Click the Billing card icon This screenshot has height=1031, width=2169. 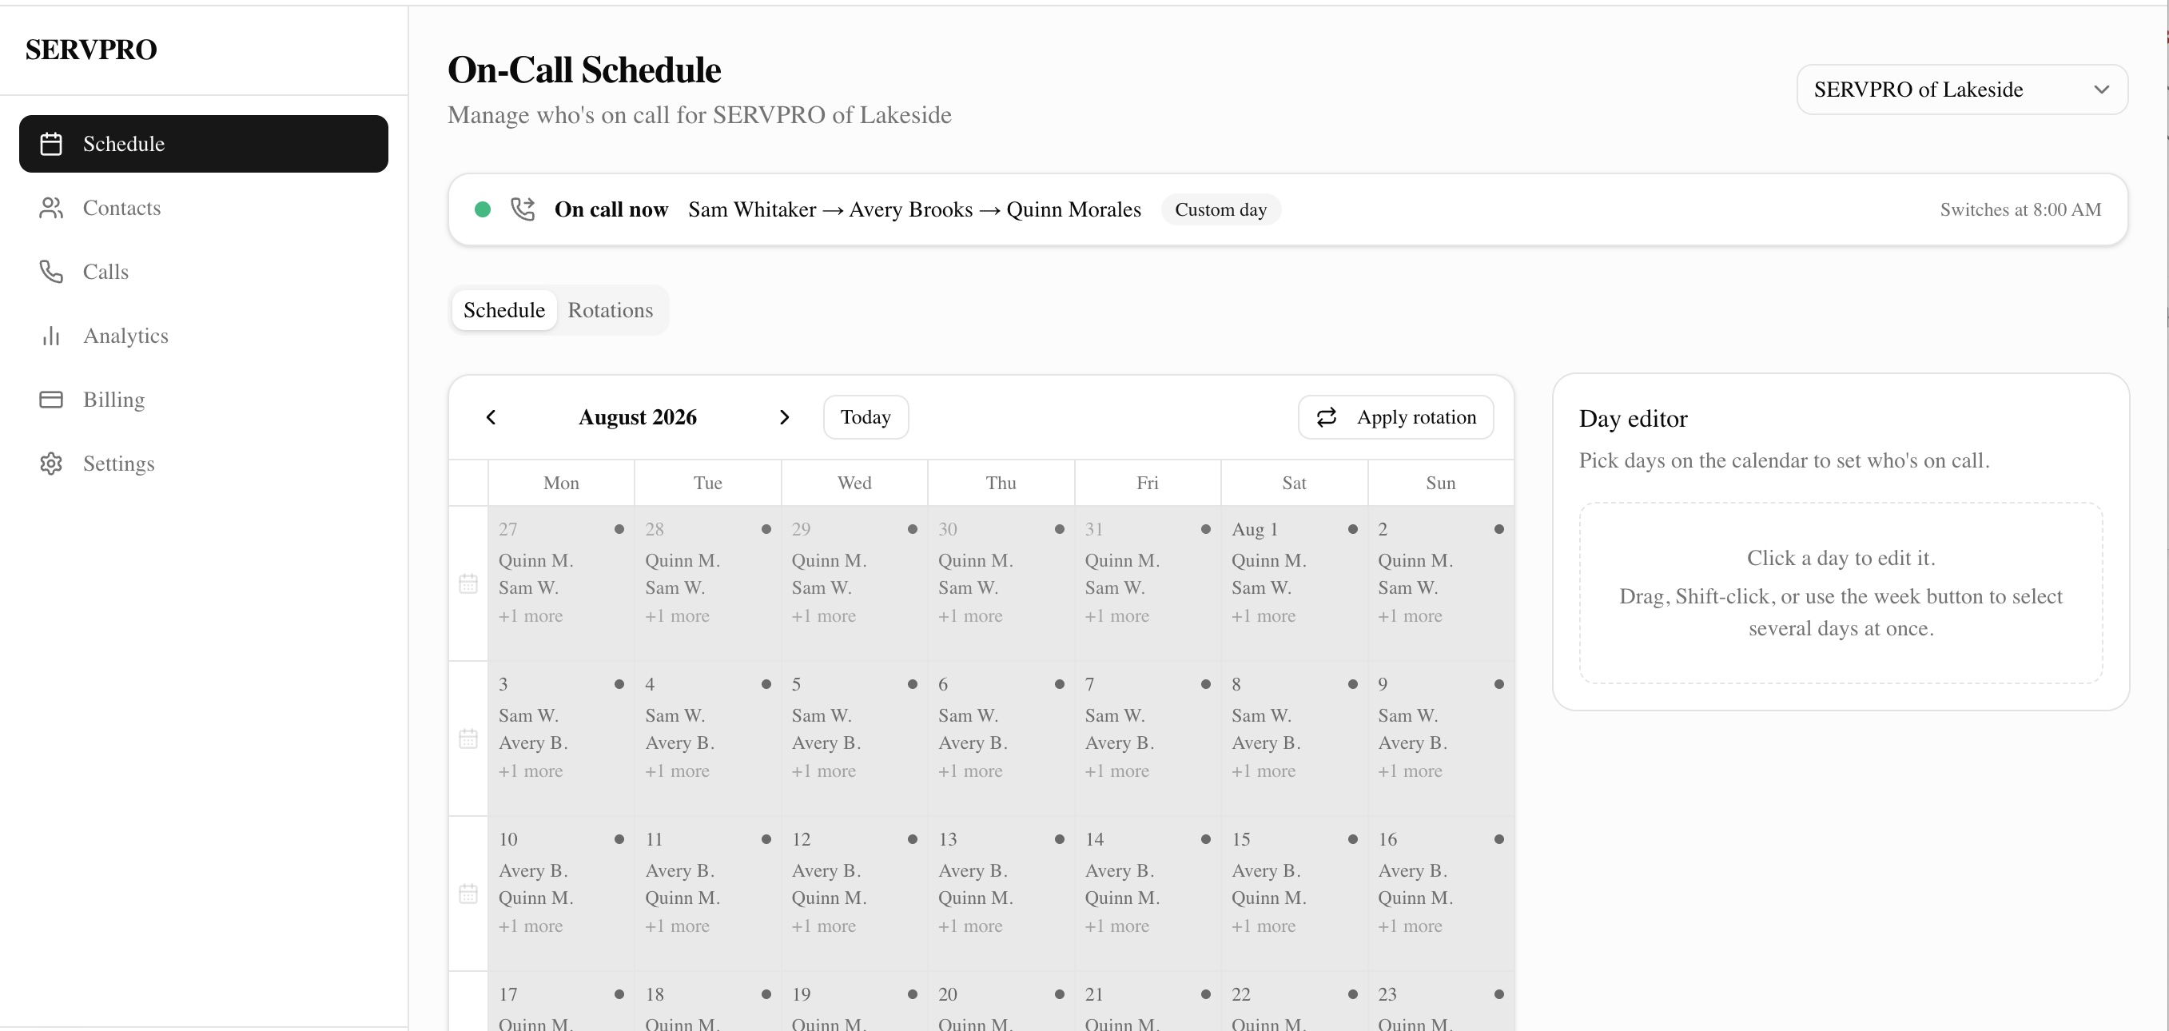(x=51, y=400)
